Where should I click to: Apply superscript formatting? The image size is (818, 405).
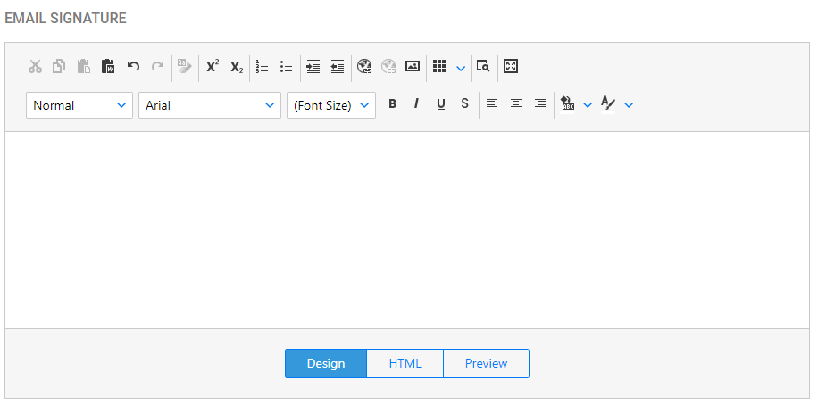(x=213, y=66)
